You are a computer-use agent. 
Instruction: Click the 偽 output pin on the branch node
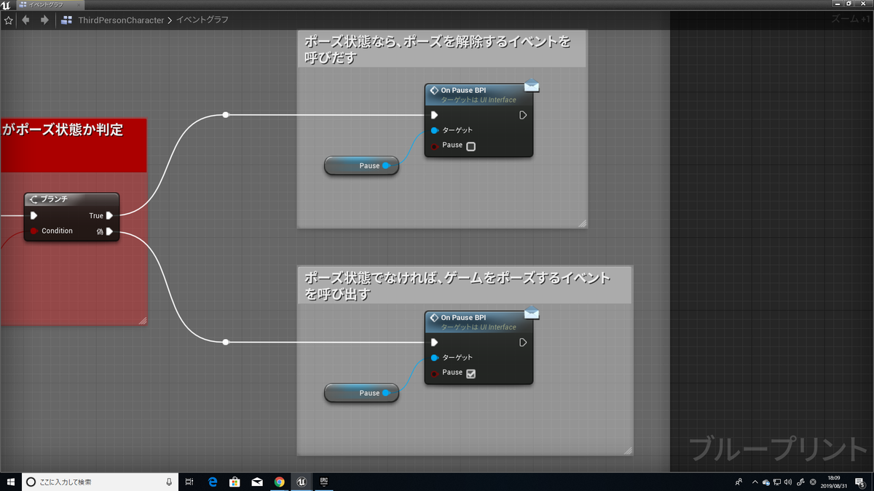point(109,231)
